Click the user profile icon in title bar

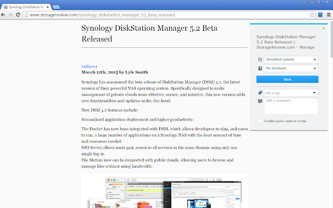(304, 2)
